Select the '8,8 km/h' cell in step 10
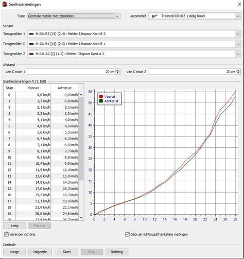This screenshot has width=244, height=259. coord(64,158)
